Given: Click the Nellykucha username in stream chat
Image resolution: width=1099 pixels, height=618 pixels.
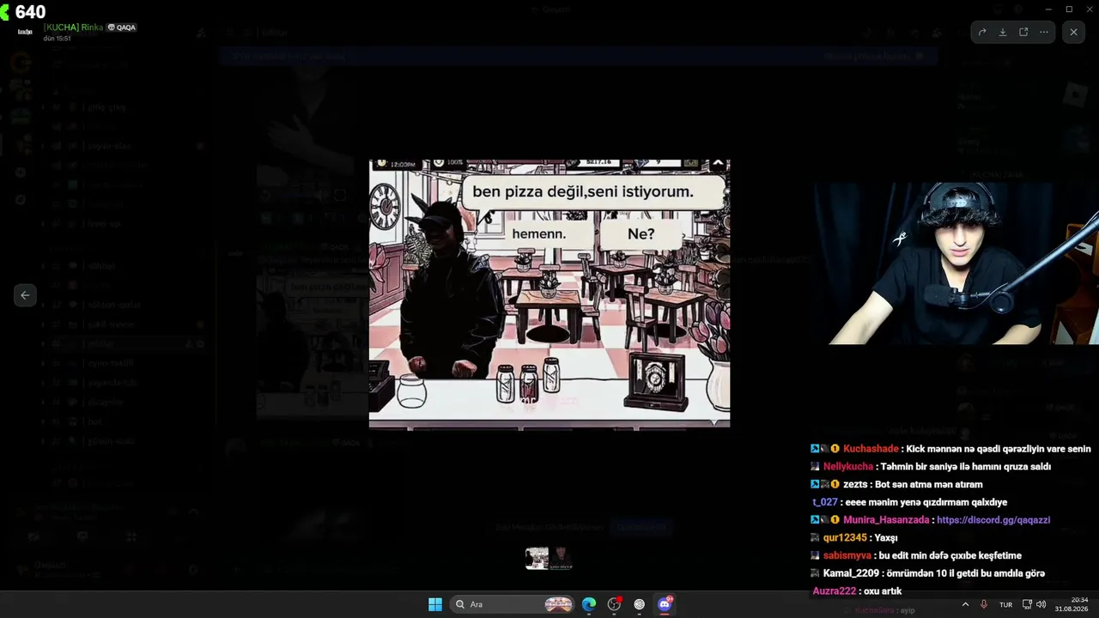Looking at the screenshot, I should coord(848,467).
